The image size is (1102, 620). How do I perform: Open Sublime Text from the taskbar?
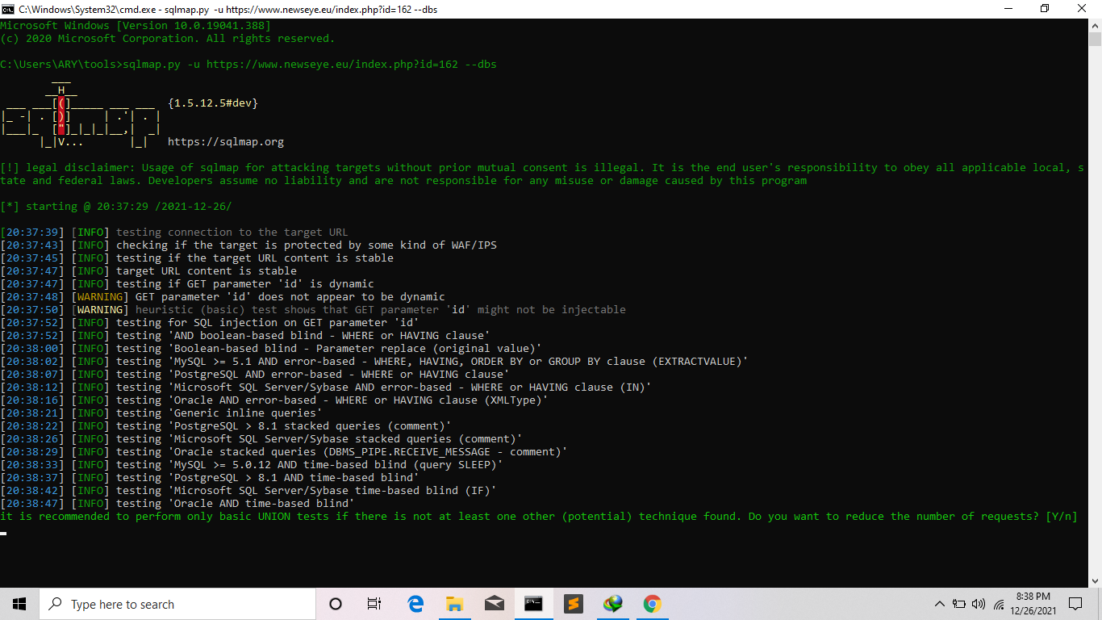tap(574, 604)
